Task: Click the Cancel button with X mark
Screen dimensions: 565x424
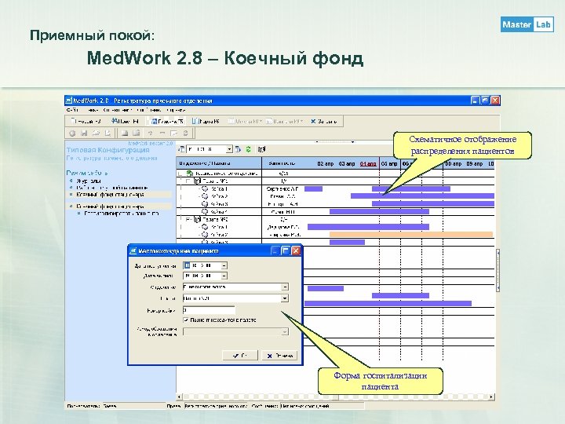Action: pyautogui.click(x=279, y=356)
